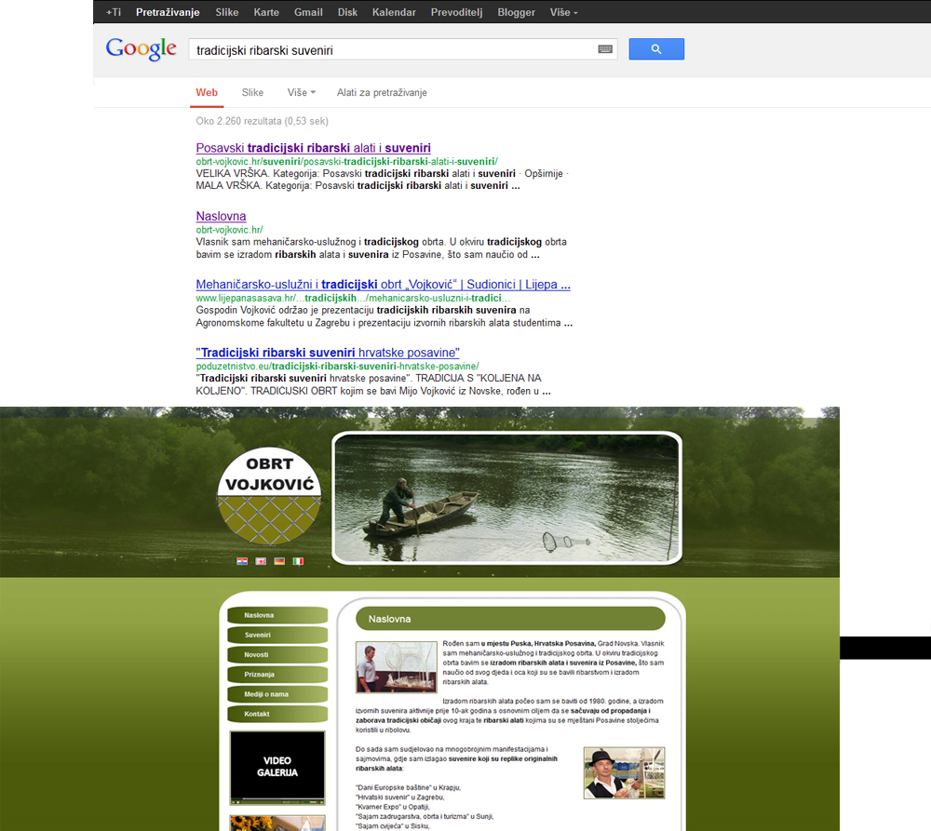Click the www.lijepanasasava.hr green URL
The image size is (931, 831).
point(353,298)
